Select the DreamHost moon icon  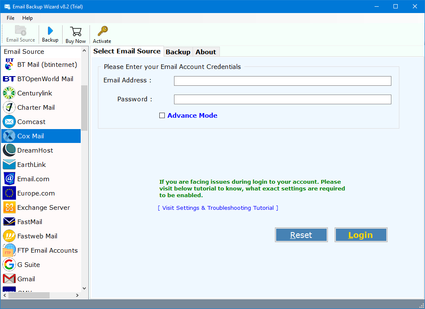pos(9,151)
